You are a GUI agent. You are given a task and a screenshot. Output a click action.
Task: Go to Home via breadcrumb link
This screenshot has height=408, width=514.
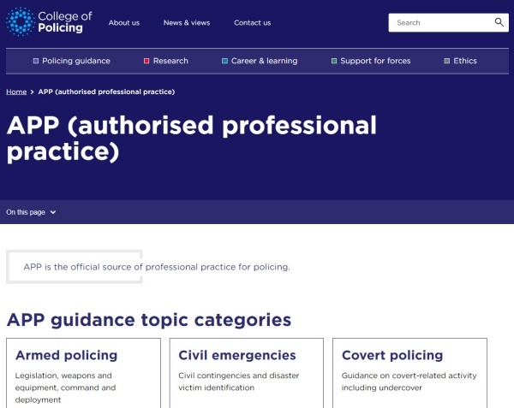16,92
